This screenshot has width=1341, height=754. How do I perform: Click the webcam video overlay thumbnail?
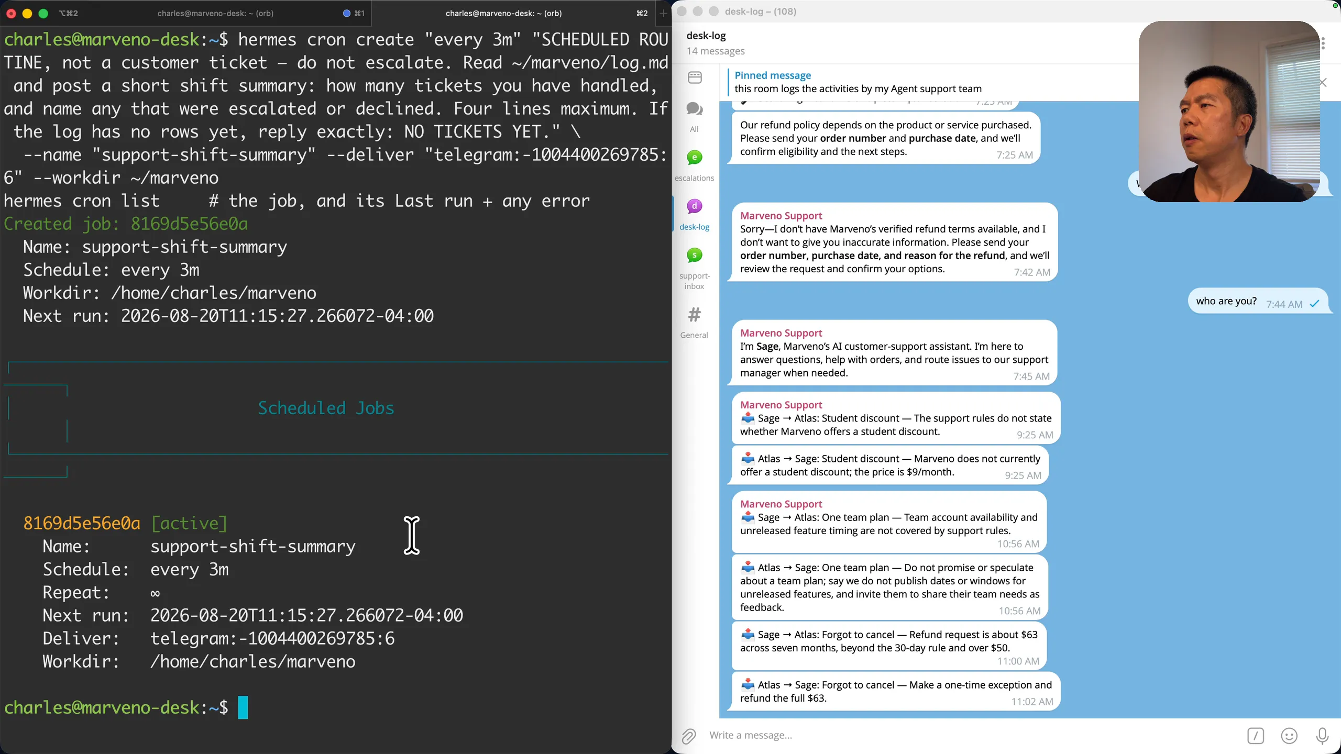coord(1229,112)
